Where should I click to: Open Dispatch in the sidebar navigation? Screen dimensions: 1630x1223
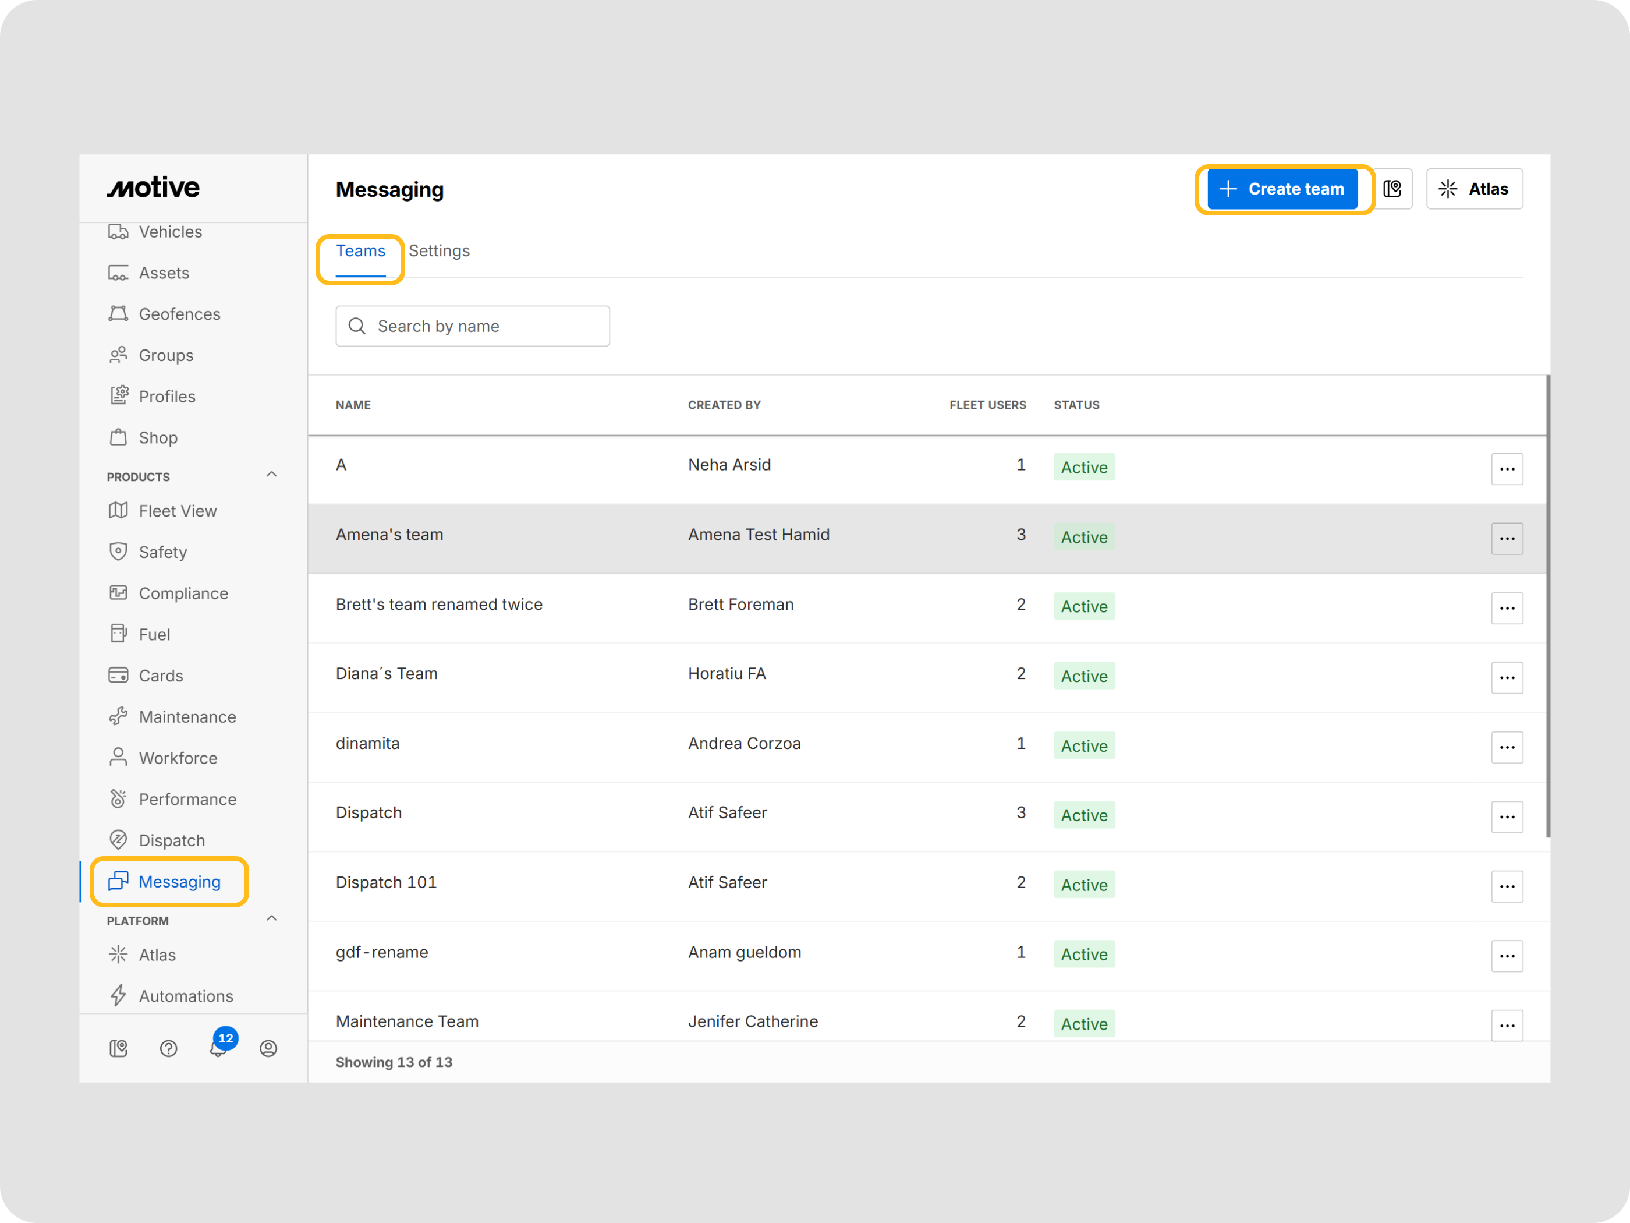(156, 841)
